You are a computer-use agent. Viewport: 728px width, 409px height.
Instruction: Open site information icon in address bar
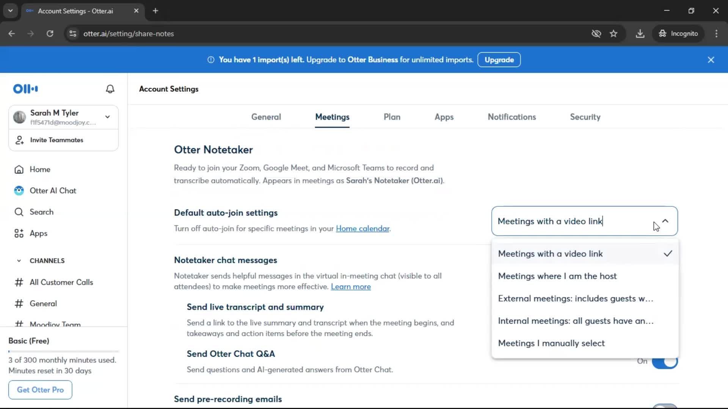click(x=73, y=34)
